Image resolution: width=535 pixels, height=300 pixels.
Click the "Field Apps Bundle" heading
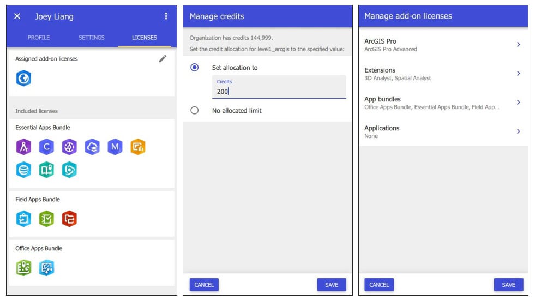pyautogui.click(x=38, y=199)
